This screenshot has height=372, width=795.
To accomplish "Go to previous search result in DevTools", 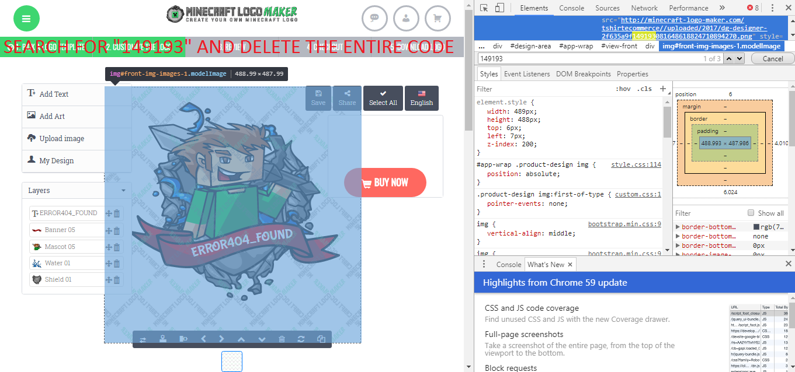I will coord(729,58).
